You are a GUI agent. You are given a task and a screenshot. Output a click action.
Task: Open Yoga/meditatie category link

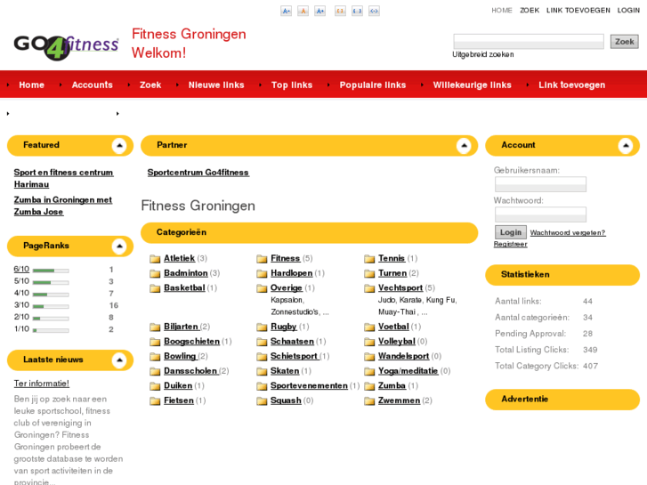pos(408,371)
